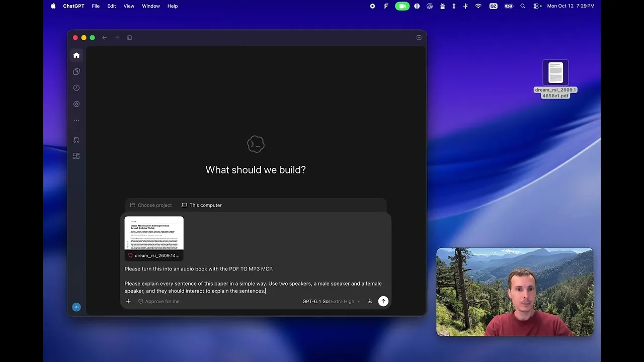This screenshot has height=362, width=644.
Task: Click the new window icon at top right
Action: pyautogui.click(x=419, y=38)
